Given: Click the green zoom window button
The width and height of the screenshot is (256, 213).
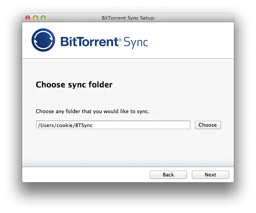Looking at the screenshot, I should (x=43, y=18).
